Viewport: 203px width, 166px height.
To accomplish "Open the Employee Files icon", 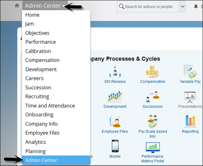I will (115, 122).
